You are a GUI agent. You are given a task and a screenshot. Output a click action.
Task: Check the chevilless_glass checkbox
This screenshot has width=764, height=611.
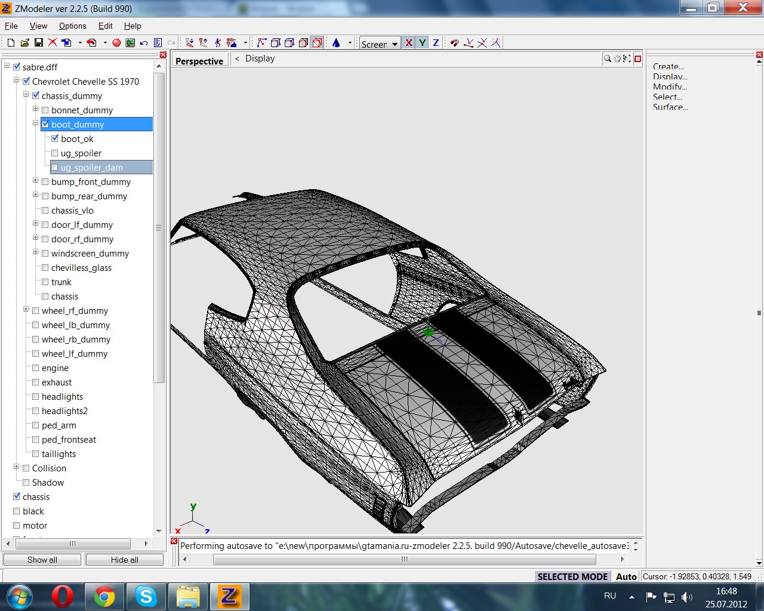[45, 267]
